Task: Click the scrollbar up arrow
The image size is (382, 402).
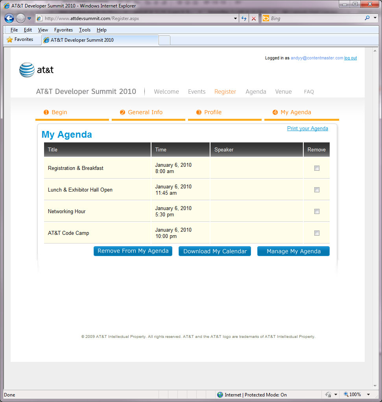Action: pos(375,51)
